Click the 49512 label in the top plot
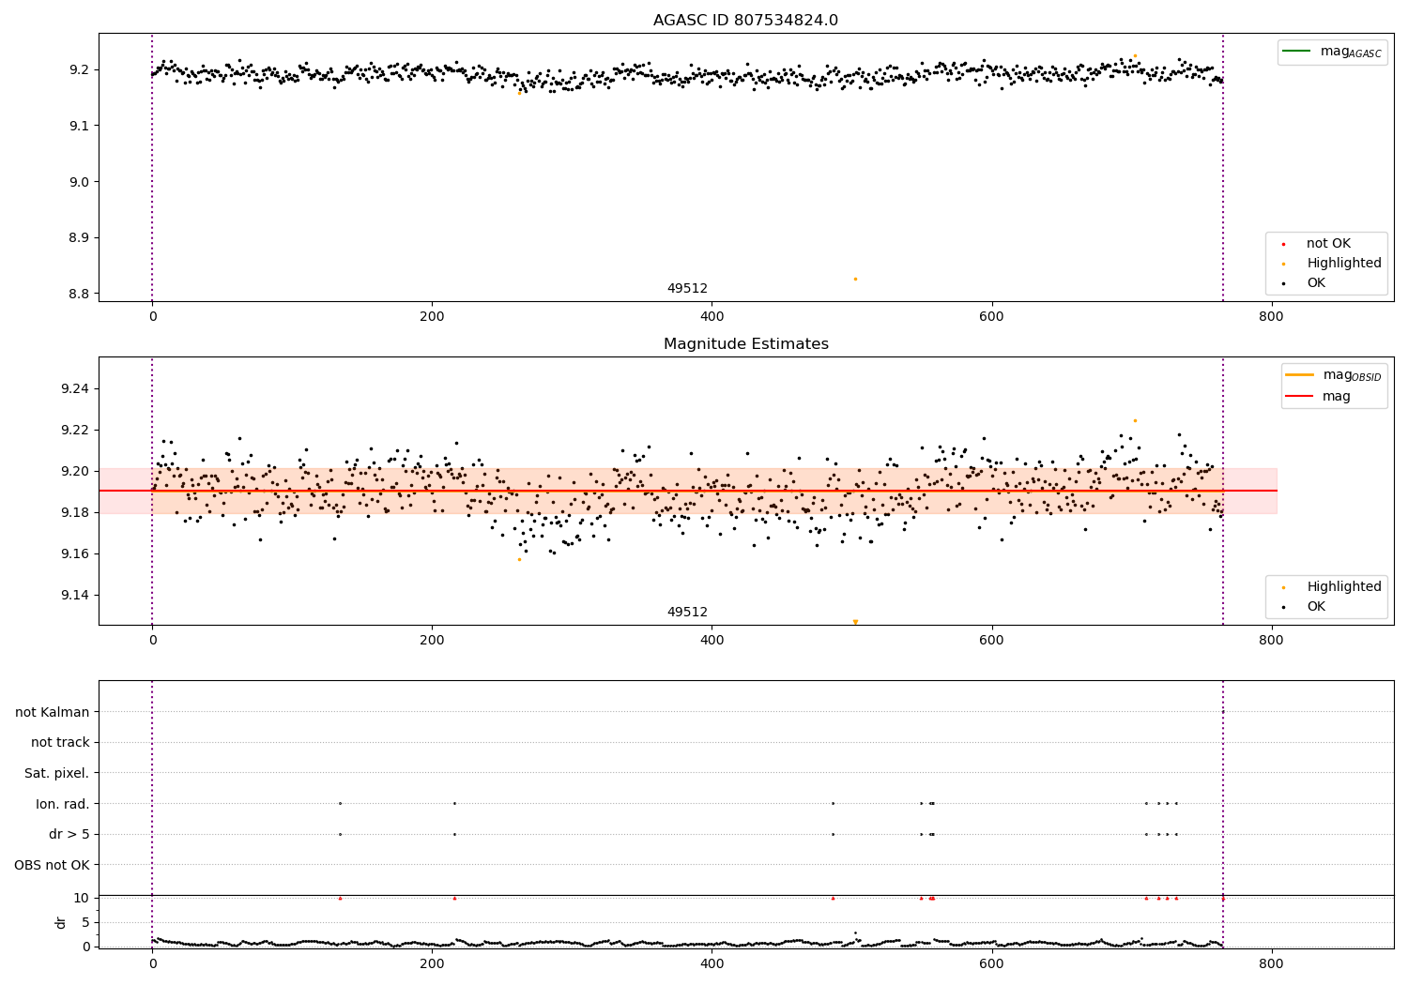 [687, 289]
